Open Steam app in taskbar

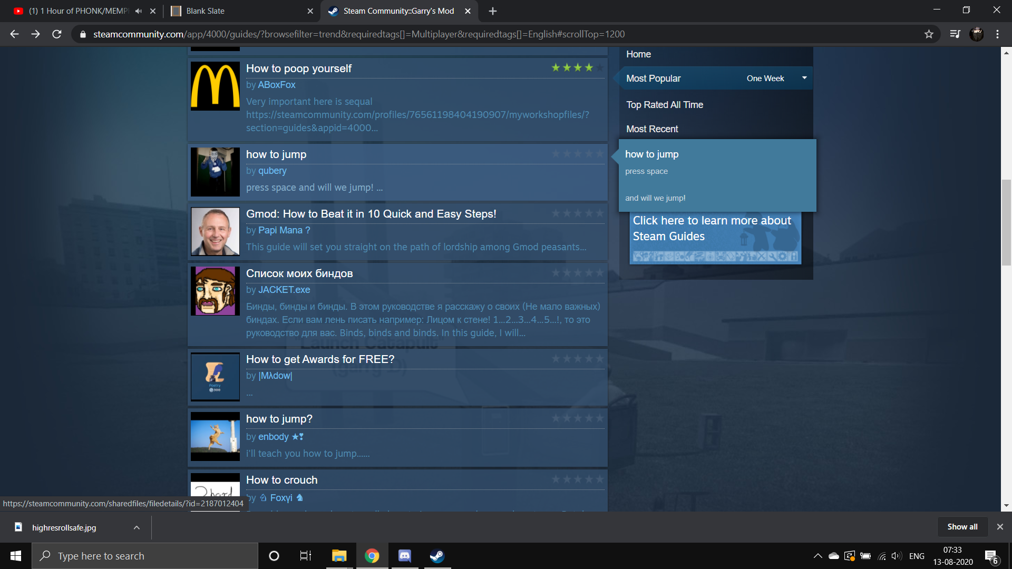tap(437, 556)
